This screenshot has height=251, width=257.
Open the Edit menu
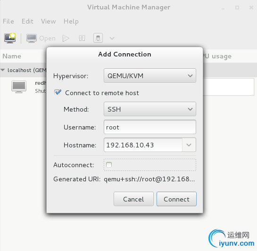point(27,21)
